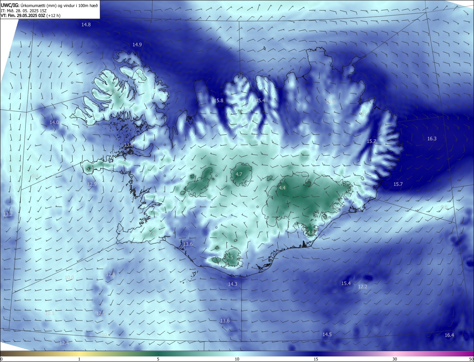Click the faint 9.6 value label
The image size is (474, 362).
[x=444, y=207]
